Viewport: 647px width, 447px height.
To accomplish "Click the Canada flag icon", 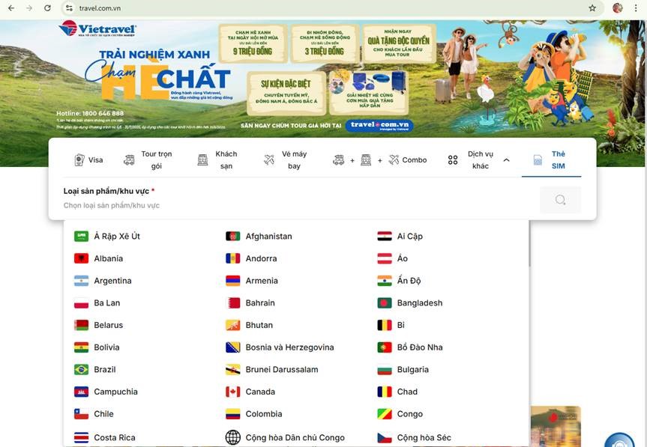I will coord(232,392).
